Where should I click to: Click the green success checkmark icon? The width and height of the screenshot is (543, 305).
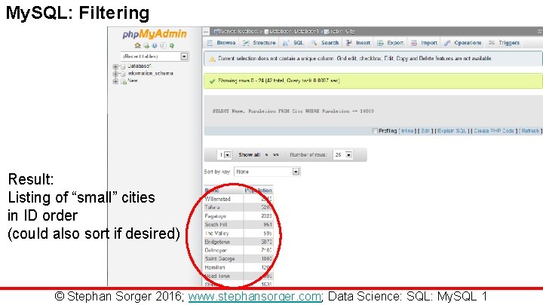tap(212, 81)
